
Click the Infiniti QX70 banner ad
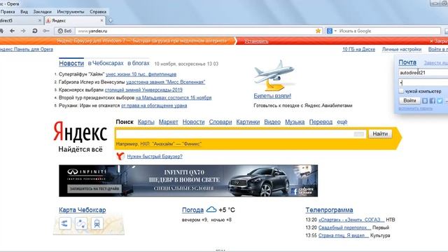point(188,181)
